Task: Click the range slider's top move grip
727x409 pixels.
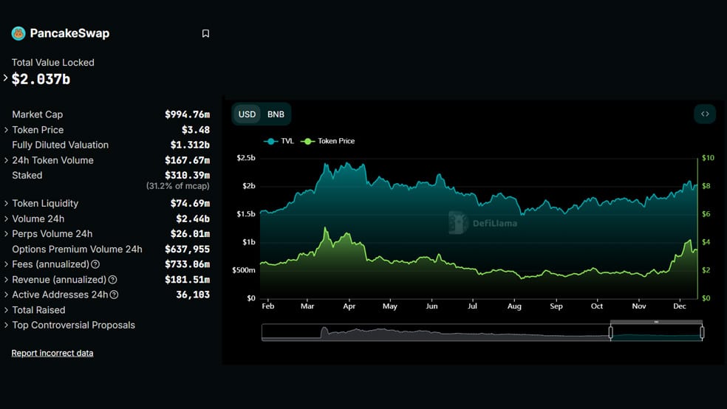Action: [x=656, y=321]
